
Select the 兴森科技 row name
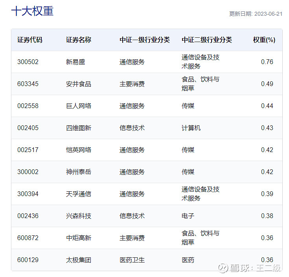[x=79, y=216]
